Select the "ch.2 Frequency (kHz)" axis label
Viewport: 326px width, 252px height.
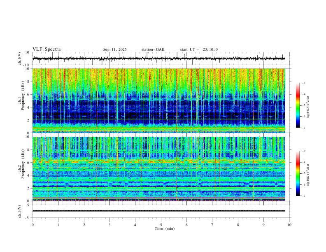[22, 164]
